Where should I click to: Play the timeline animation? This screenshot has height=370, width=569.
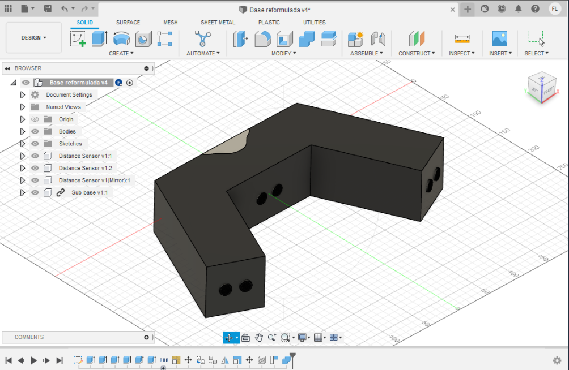click(34, 360)
